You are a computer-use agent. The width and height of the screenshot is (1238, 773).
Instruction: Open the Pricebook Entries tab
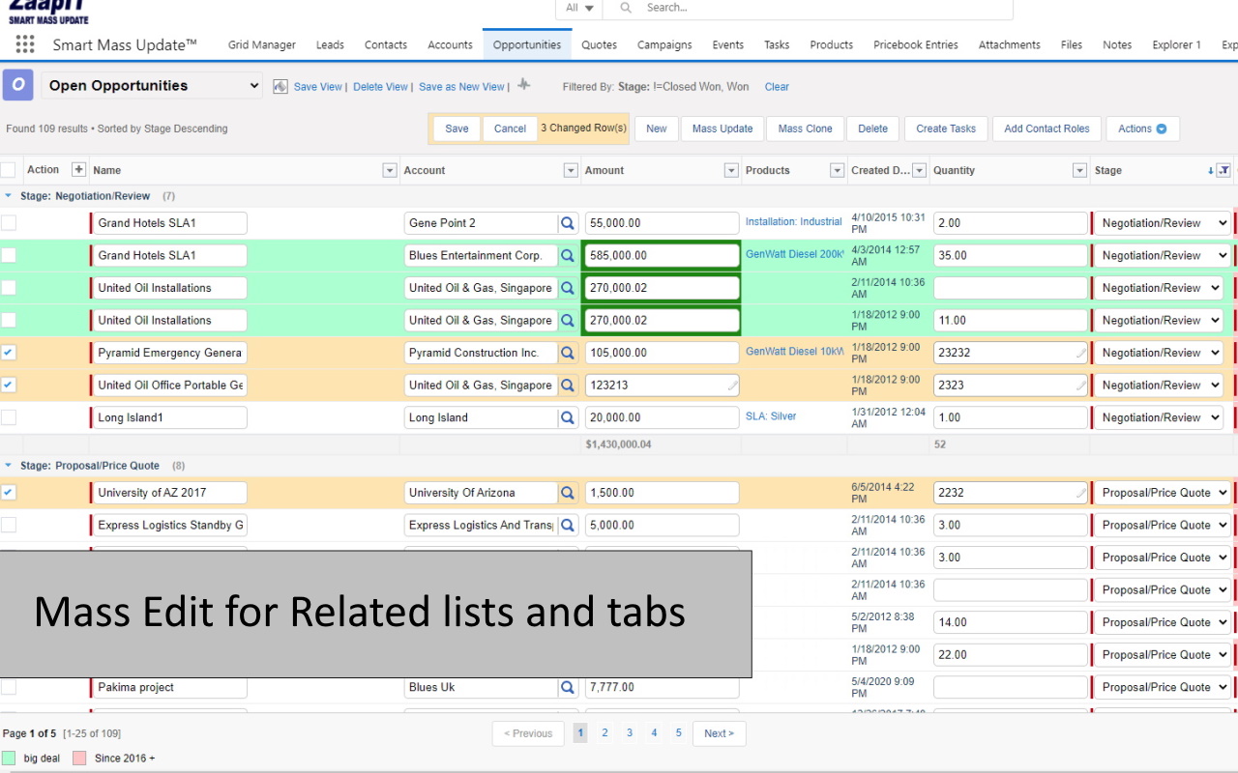click(916, 44)
